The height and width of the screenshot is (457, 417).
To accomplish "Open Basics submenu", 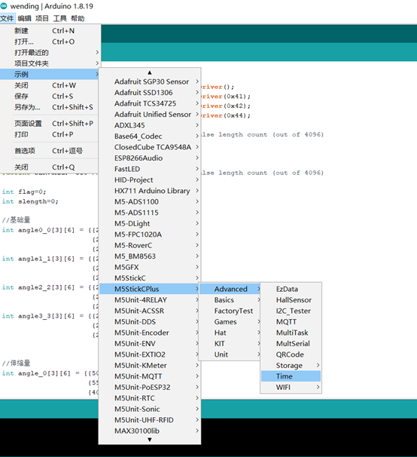I will 230,300.
